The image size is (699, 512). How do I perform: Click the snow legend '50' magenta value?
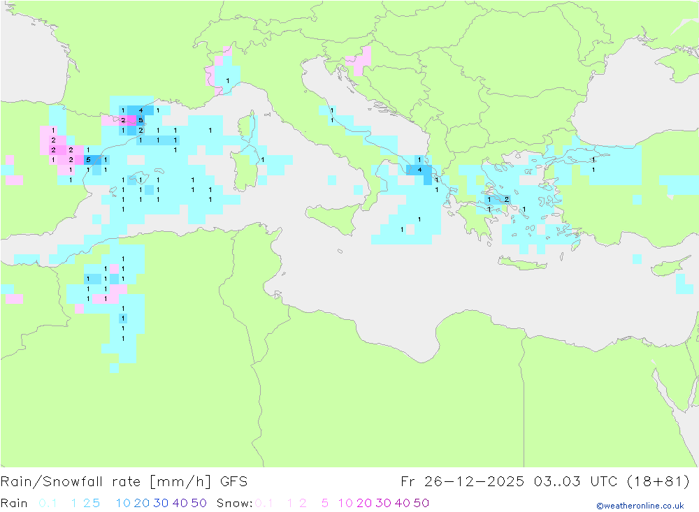pos(421,503)
